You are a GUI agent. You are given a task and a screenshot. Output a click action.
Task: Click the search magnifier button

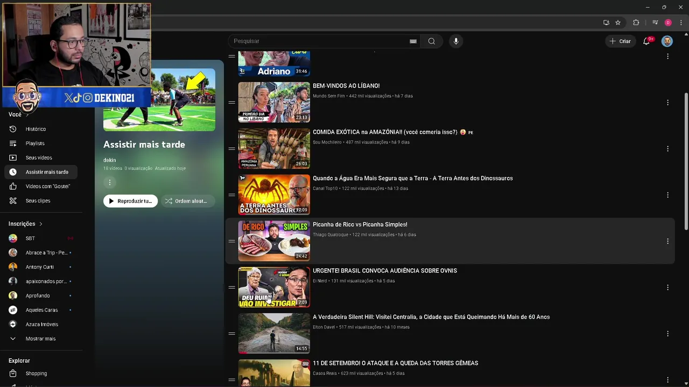point(432,41)
